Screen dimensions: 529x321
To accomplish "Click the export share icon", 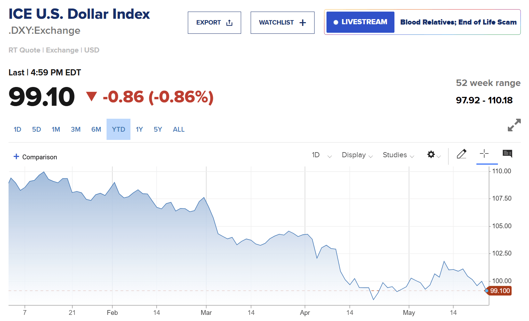I will coord(229,23).
